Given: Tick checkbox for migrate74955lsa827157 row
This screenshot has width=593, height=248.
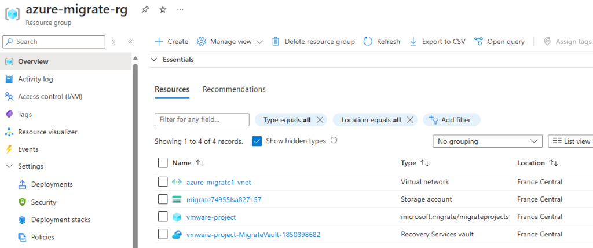Looking at the screenshot, I should coord(163,199).
